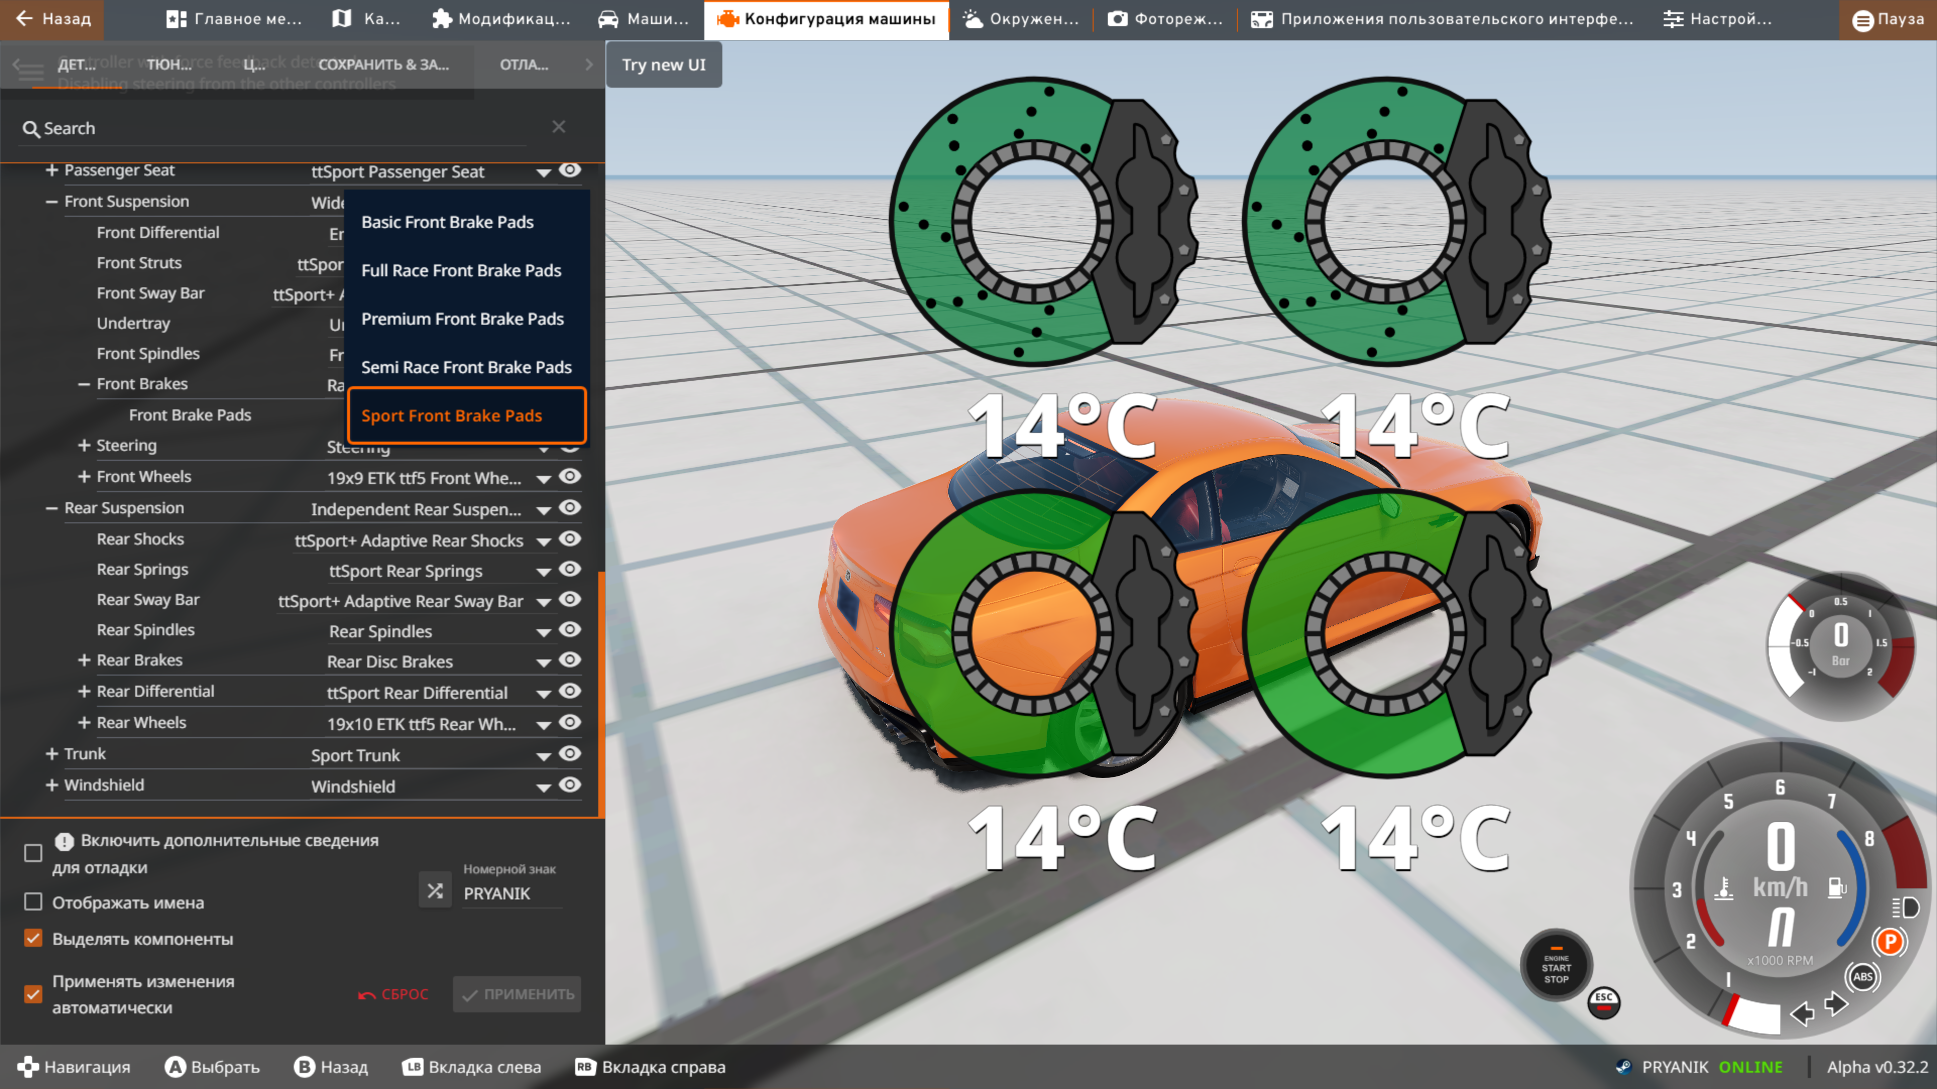
Task: Uncheck Выделять компоненты checkbox
Action: click(x=33, y=938)
